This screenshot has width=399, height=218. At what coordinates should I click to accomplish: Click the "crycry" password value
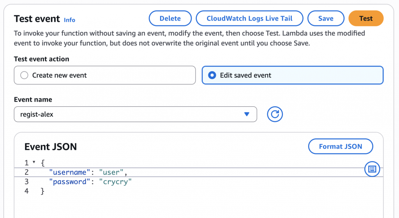click(x=116, y=182)
